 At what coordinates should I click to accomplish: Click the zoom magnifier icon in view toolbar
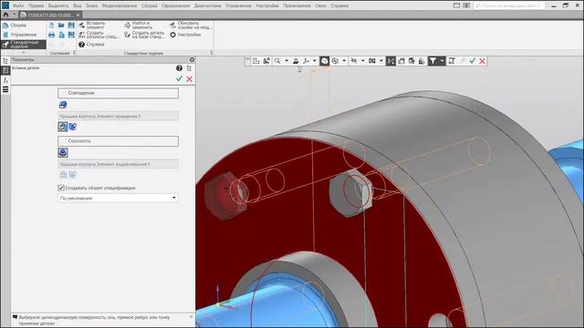(277, 61)
